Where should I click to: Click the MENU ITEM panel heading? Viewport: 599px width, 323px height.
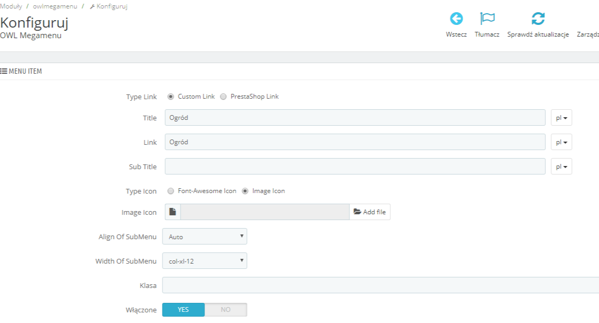[25, 71]
